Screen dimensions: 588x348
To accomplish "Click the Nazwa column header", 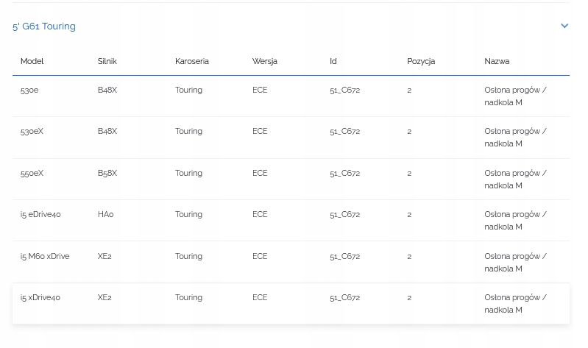I will click(497, 61).
